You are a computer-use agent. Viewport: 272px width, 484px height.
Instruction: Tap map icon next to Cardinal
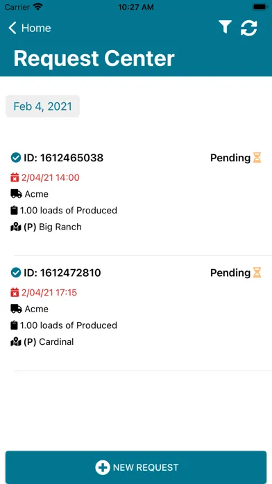click(x=16, y=342)
